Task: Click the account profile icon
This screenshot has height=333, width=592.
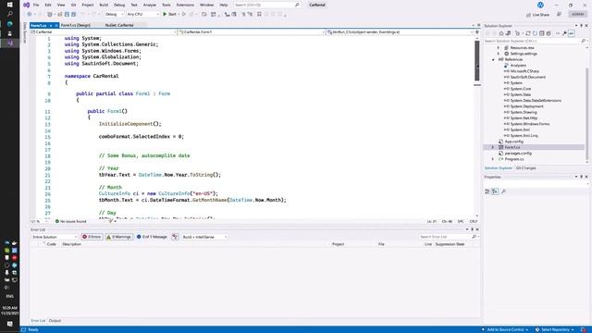Action: [540, 5]
